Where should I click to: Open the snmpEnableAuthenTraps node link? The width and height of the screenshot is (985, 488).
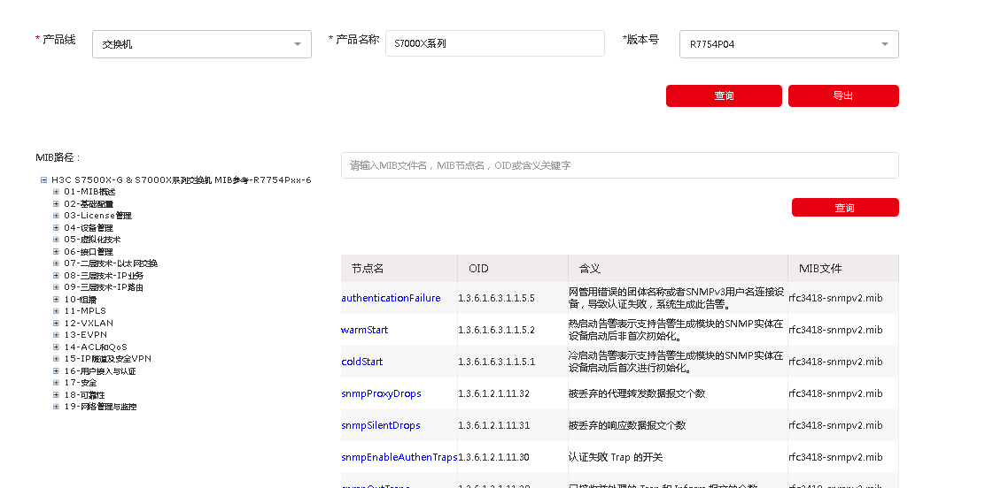(x=399, y=457)
